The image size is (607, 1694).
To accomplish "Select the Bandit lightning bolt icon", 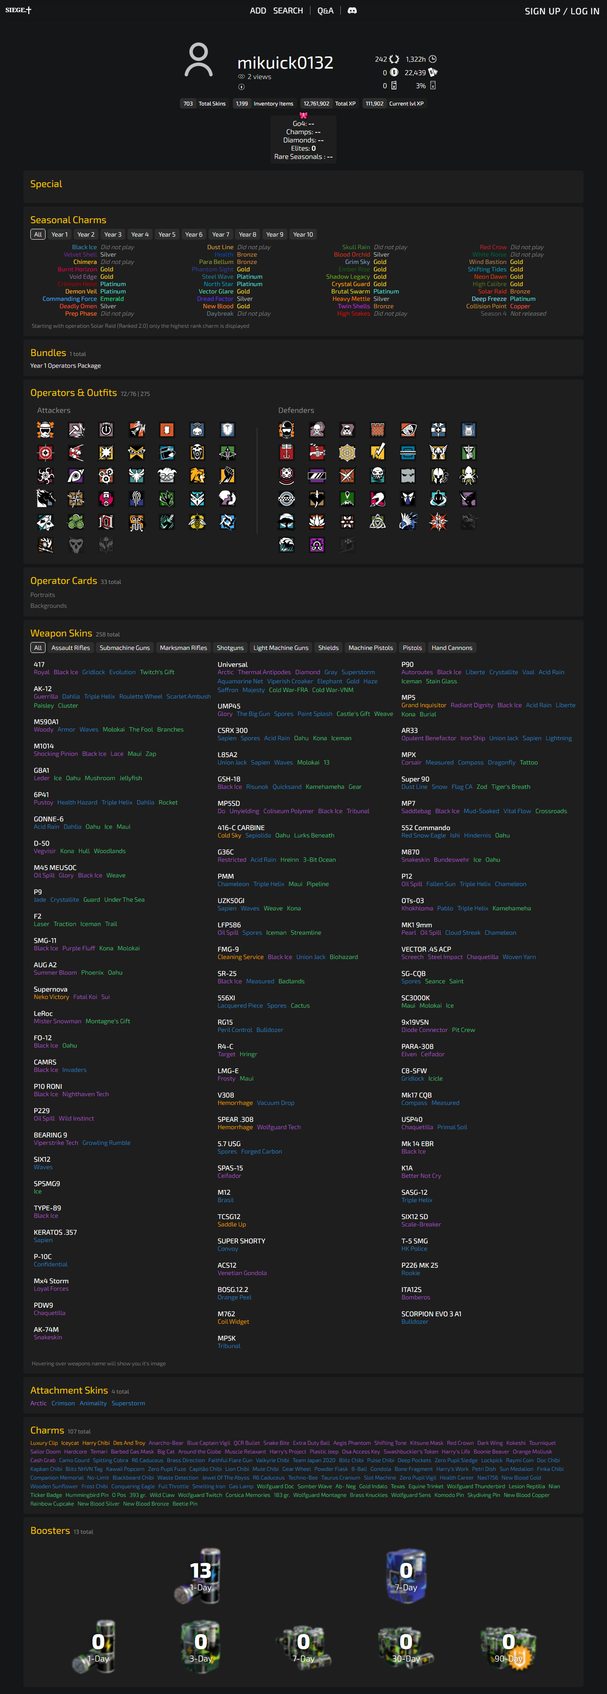I will 377,453.
